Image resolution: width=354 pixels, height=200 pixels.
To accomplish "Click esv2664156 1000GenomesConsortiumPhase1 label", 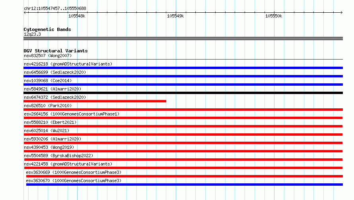I will tap(72, 114).
